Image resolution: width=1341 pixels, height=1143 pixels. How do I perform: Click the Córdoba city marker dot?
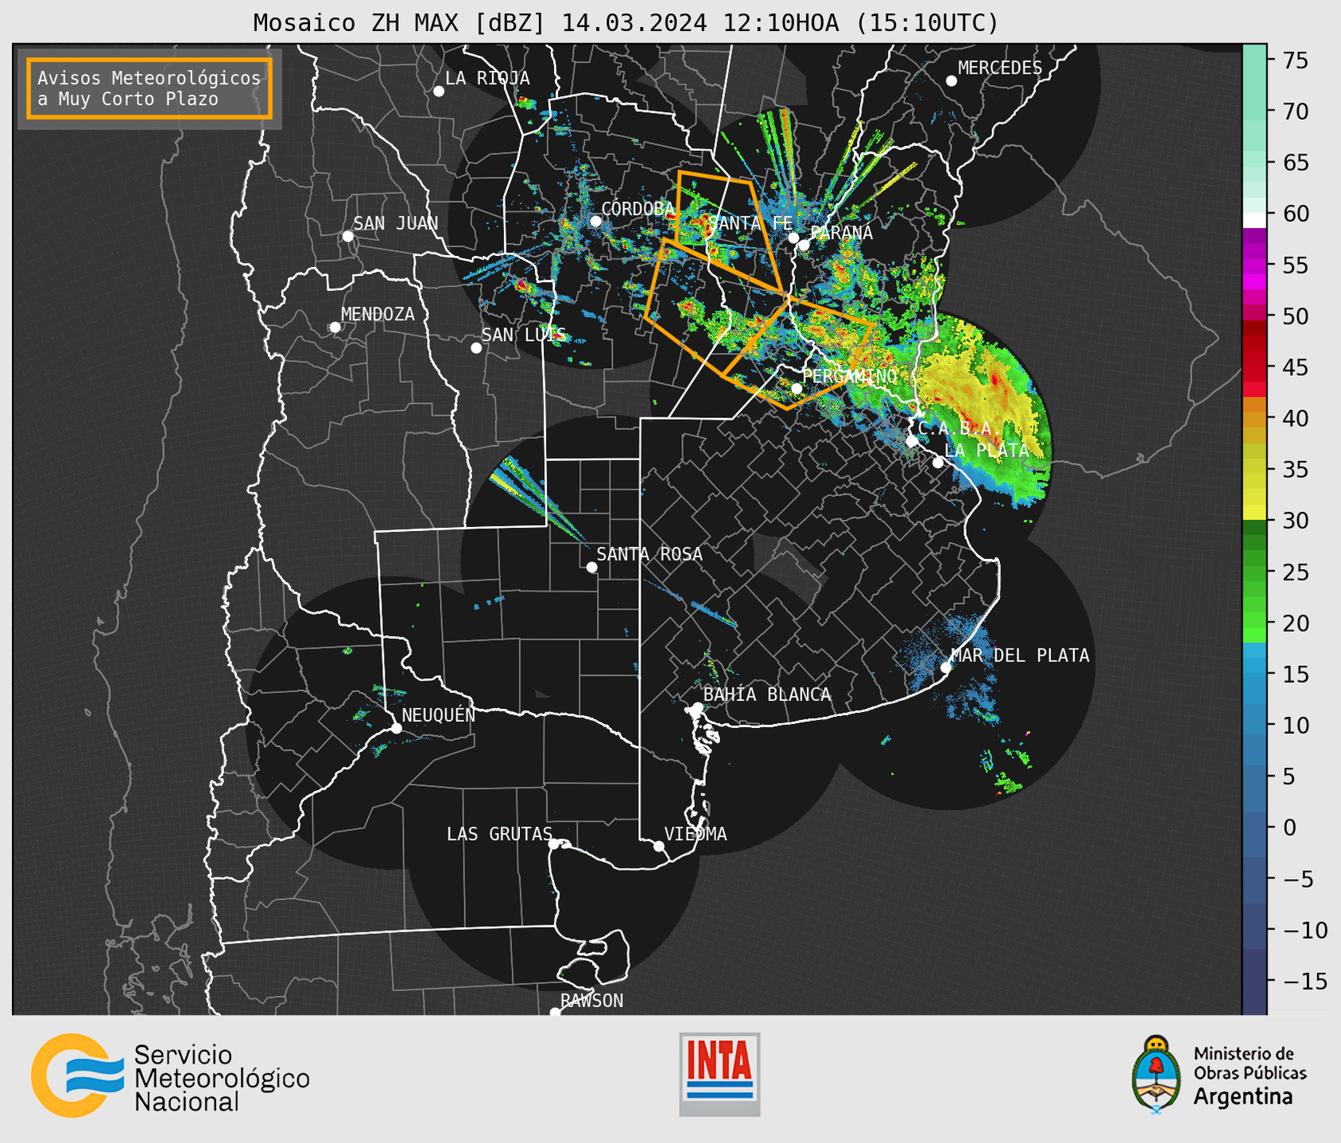click(595, 221)
